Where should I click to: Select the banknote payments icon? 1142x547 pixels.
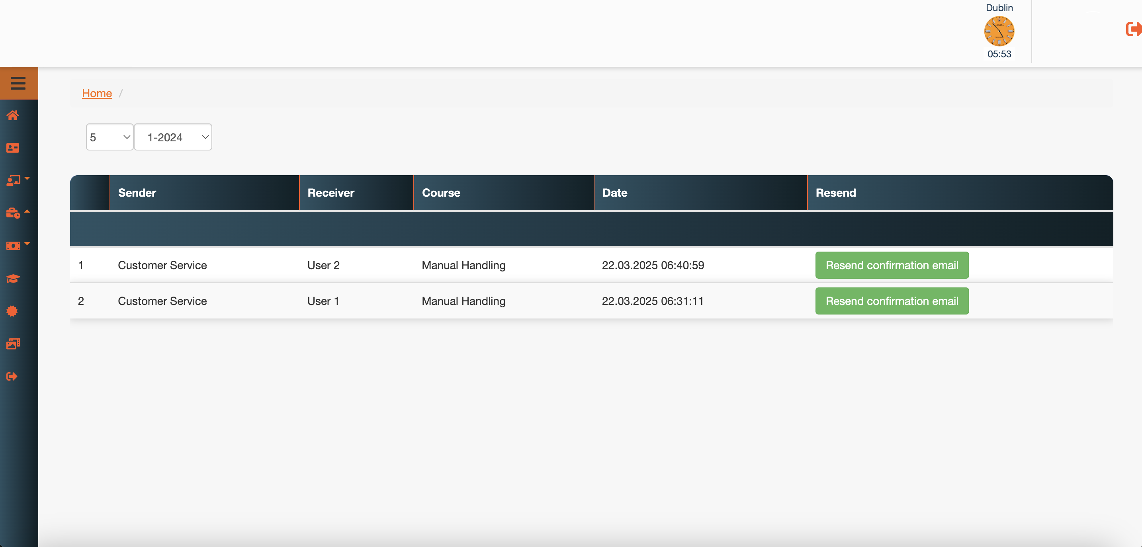13,246
